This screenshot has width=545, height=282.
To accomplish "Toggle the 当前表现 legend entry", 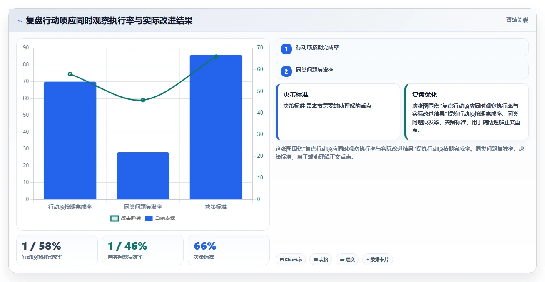I will [160, 218].
